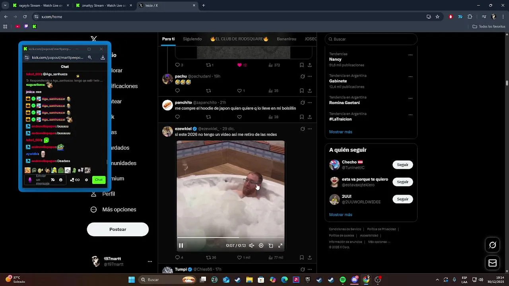Viewport: 509px width, 286px height.
Task: Open Todos los favoritos folder
Action: click(x=489, y=26)
